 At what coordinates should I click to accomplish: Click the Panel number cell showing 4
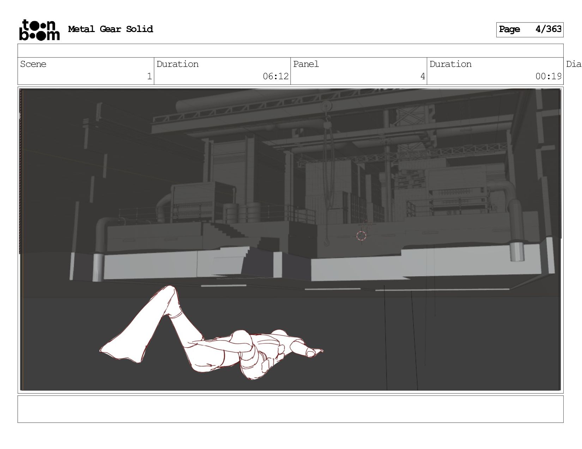359,71
